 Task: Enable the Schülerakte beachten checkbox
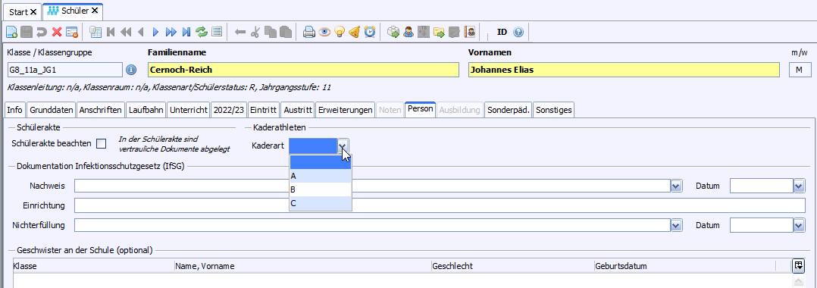pyautogui.click(x=101, y=144)
